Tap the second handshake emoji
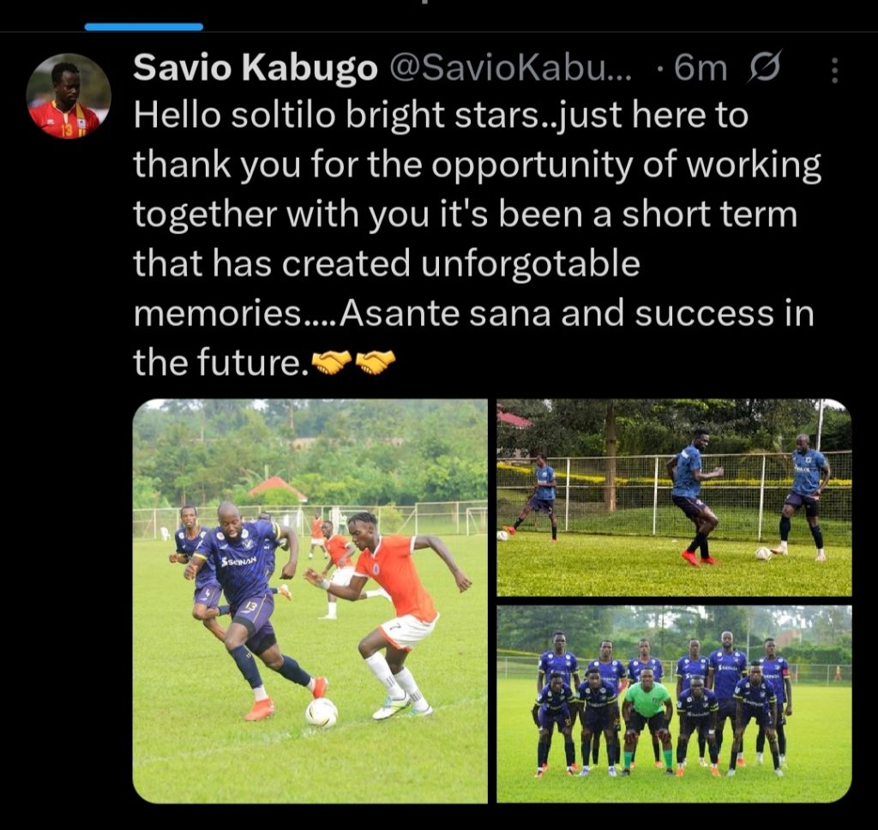This screenshot has width=878, height=830. tap(376, 362)
